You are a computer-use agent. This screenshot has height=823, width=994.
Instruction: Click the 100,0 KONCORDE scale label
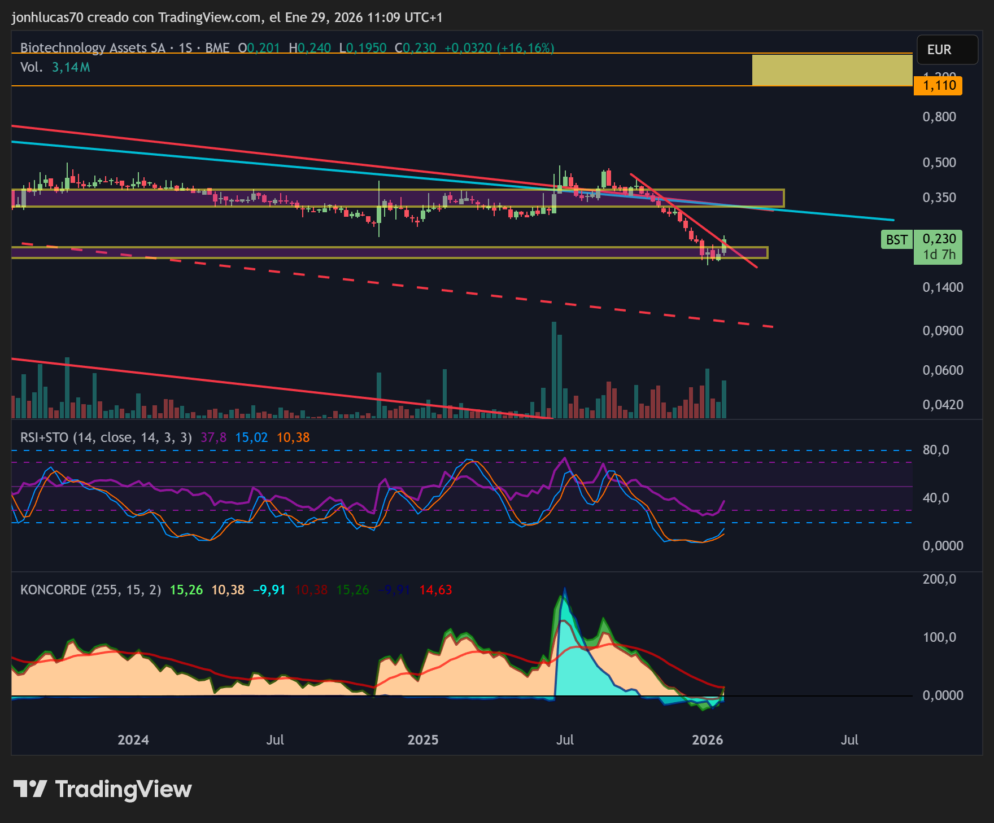(939, 637)
